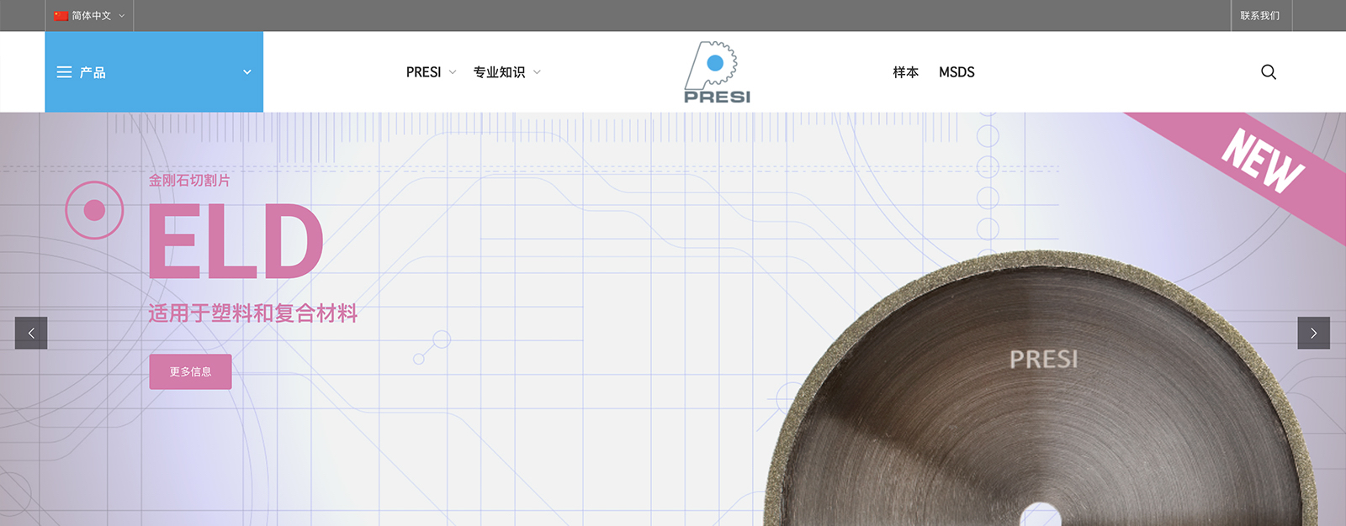Viewport: 1346px width, 526px height.
Task: Advance carousel with right arrow
Action: 1313,333
